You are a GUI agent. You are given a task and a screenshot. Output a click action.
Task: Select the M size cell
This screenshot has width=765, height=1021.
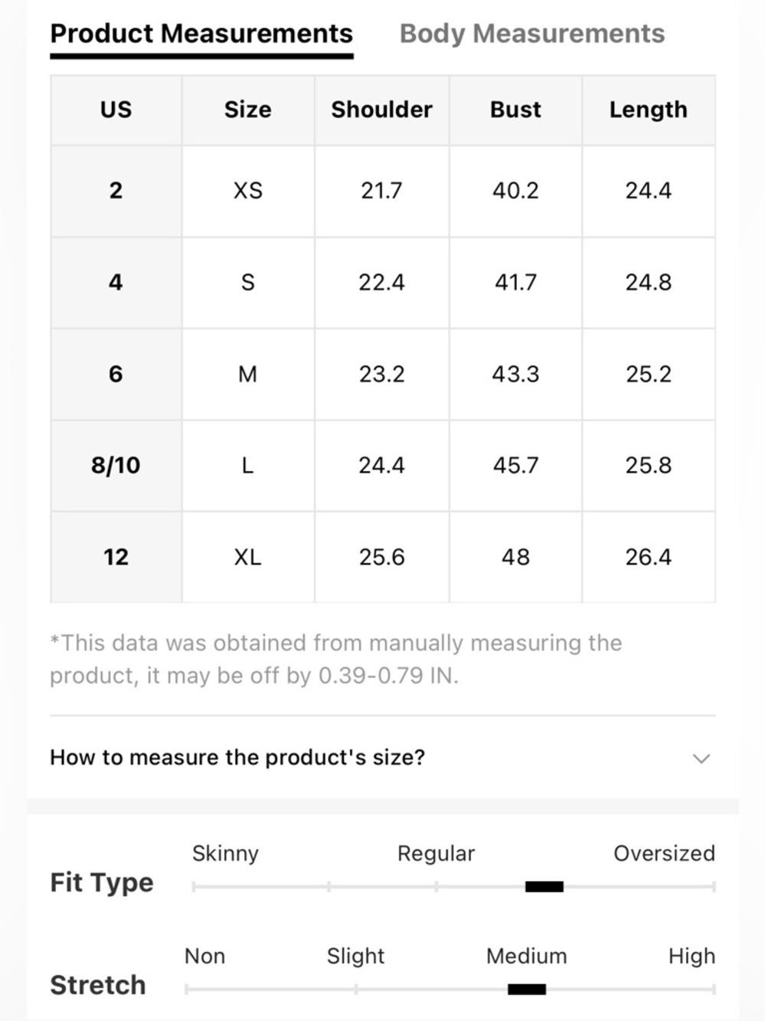pyautogui.click(x=248, y=374)
